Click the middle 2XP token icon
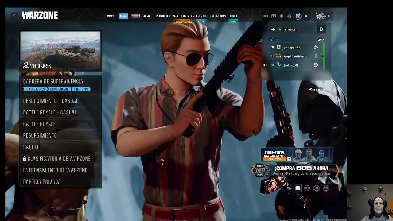The height and width of the screenshot is (221, 393). [x=317, y=188]
